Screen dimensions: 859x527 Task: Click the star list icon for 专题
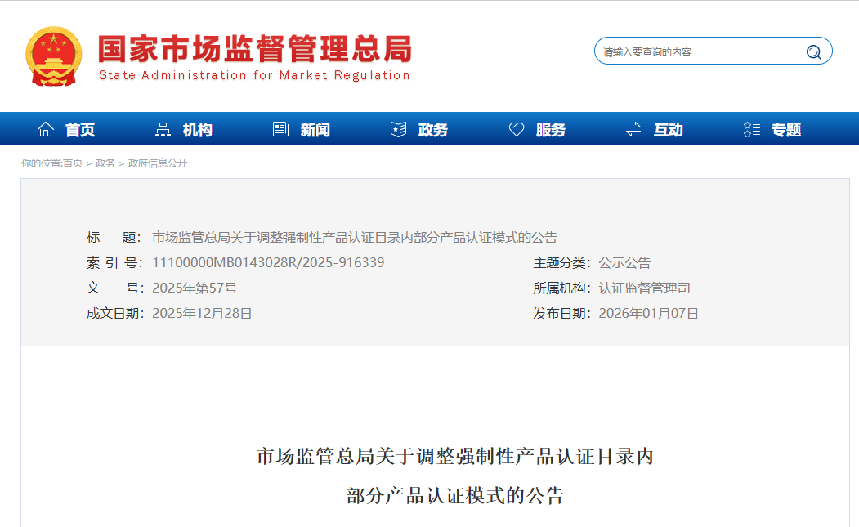[x=751, y=128]
